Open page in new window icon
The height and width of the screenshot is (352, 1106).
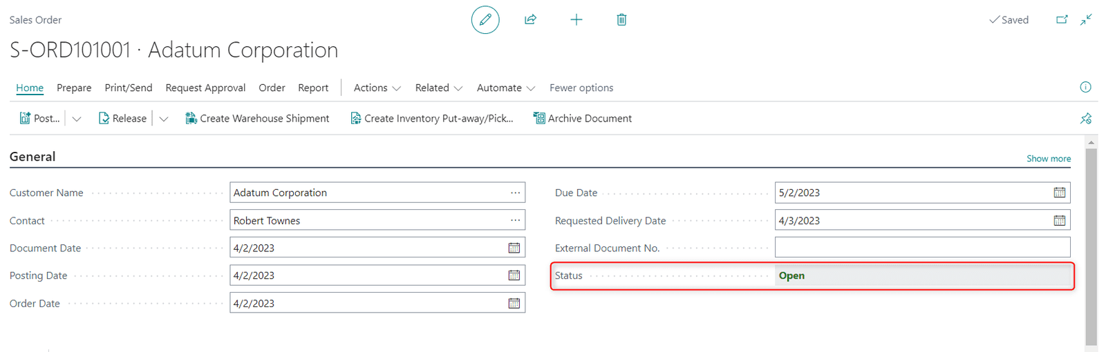point(1062,20)
